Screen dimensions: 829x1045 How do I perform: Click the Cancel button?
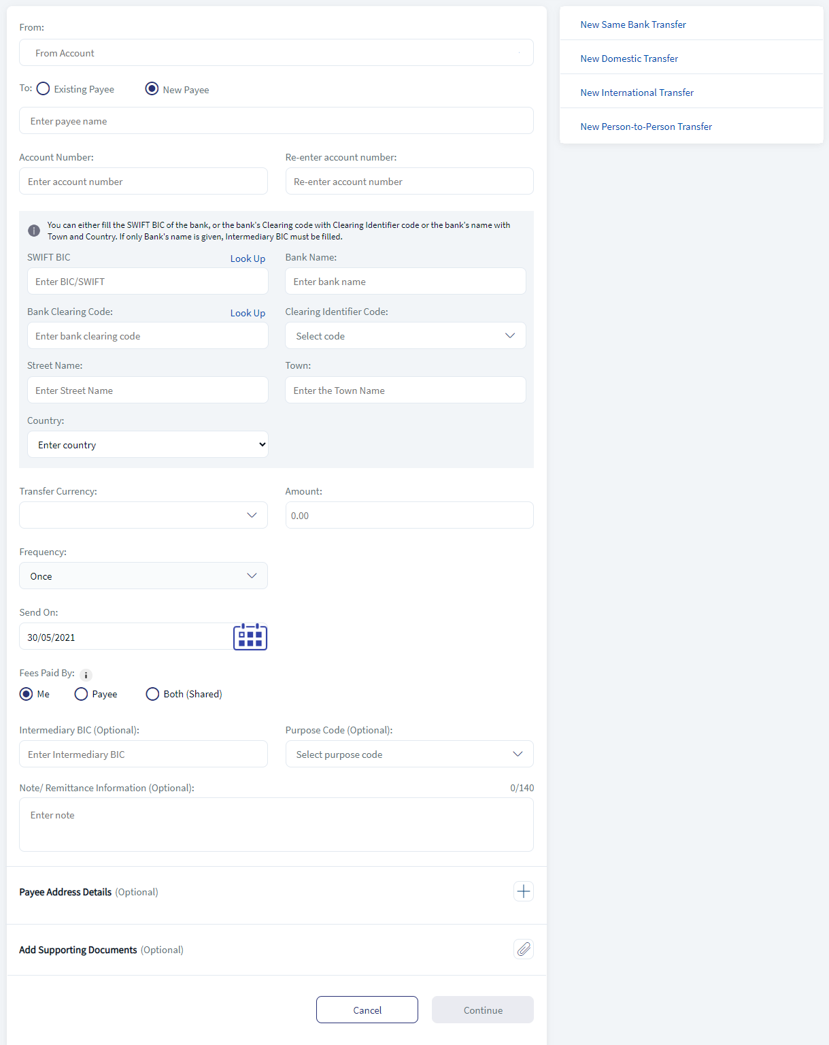[367, 1010]
